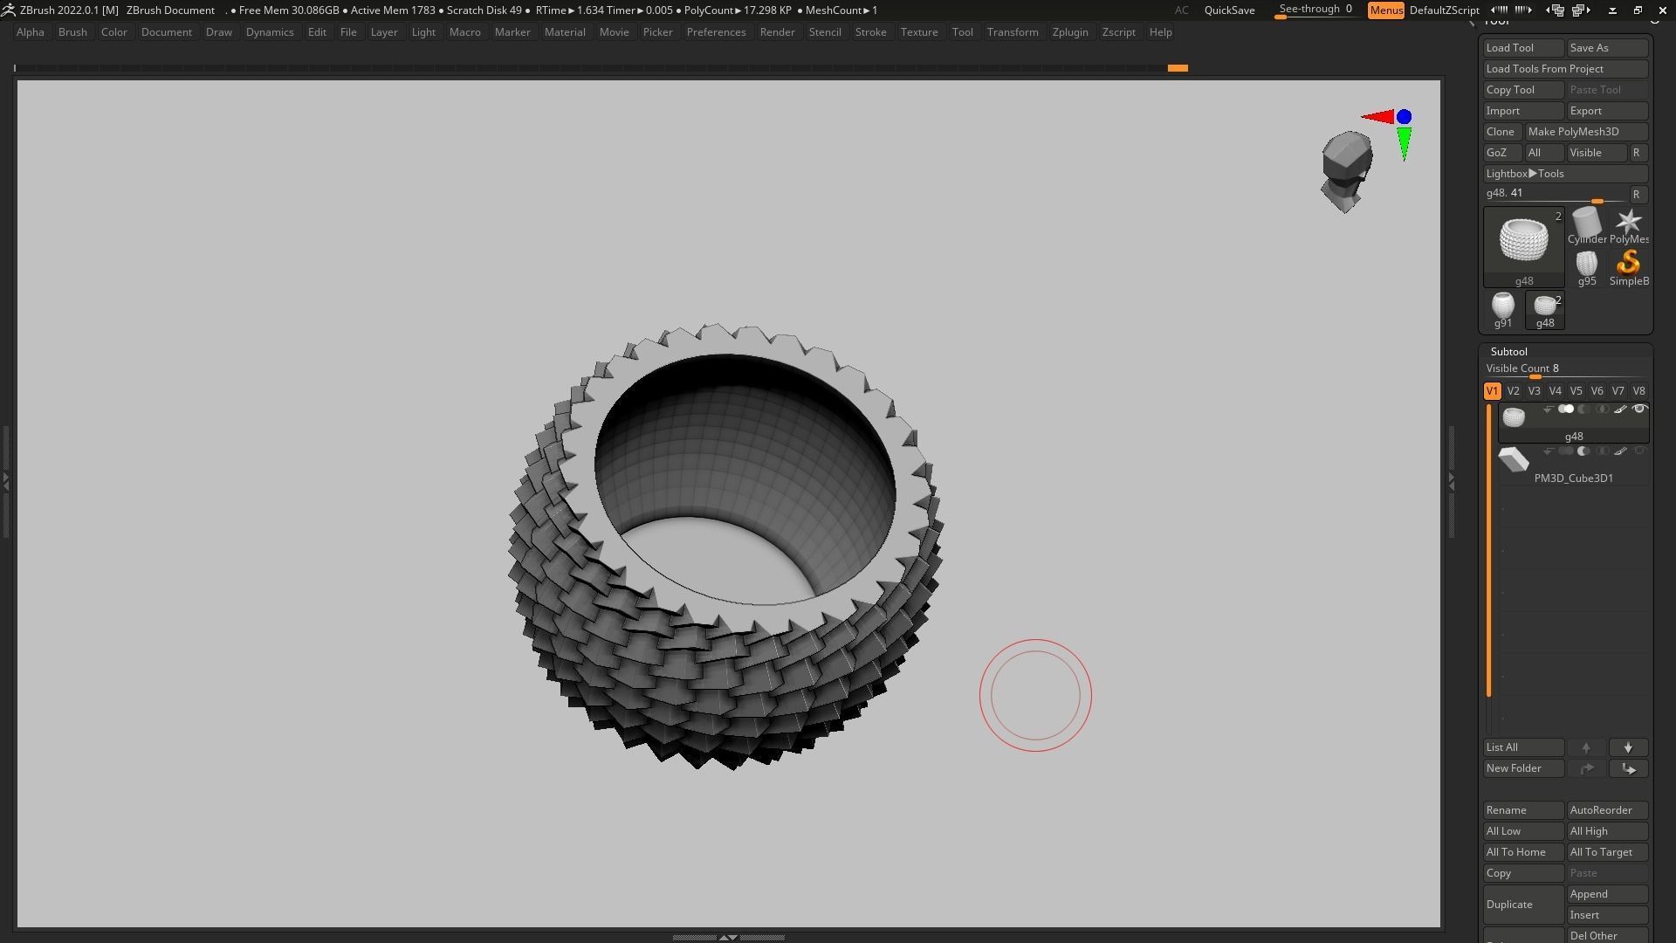Expand the List All subtools popup
The height and width of the screenshot is (943, 1676).
tap(1523, 747)
